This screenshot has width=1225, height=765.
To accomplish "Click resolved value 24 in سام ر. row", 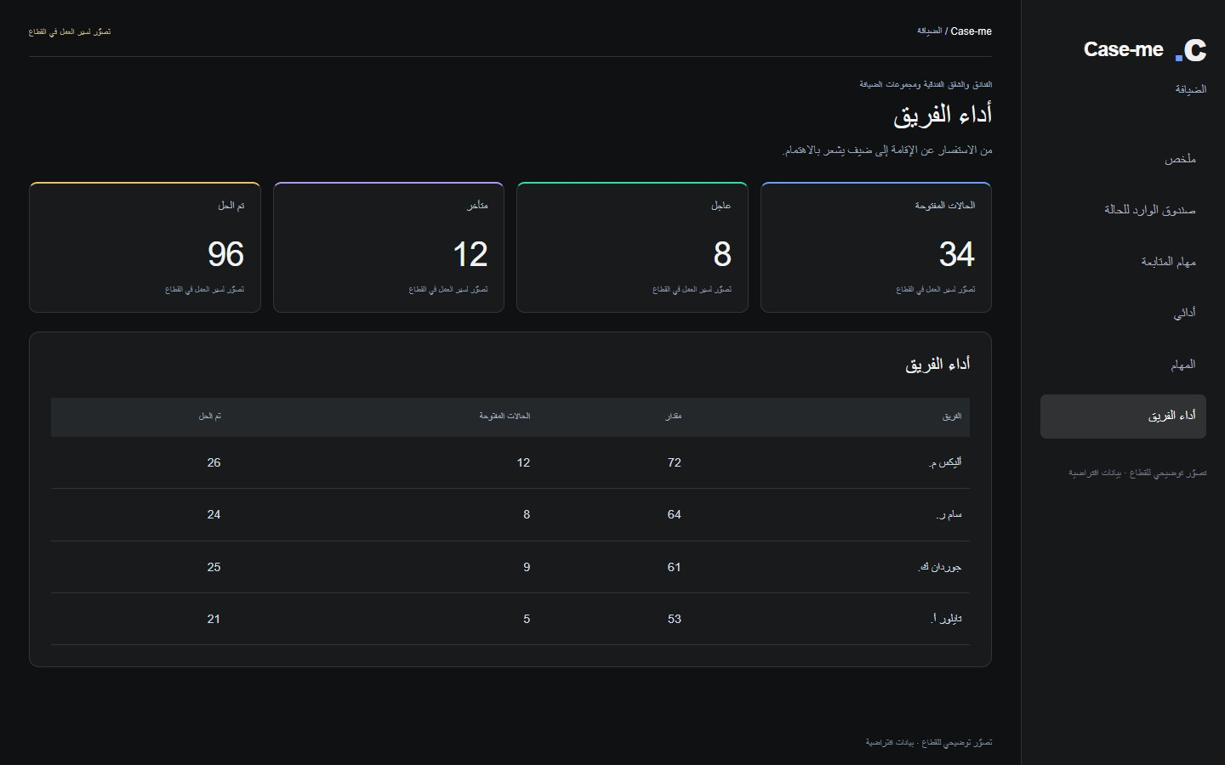I will (214, 515).
